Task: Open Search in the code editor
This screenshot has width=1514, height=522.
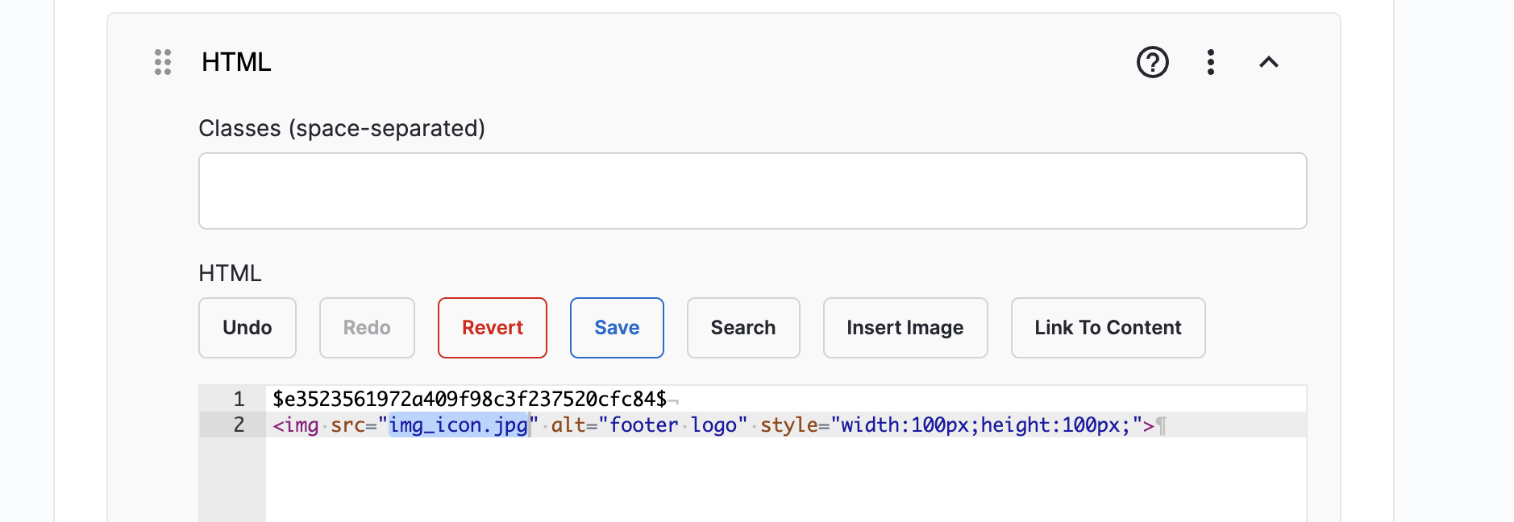Action: point(742,328)
